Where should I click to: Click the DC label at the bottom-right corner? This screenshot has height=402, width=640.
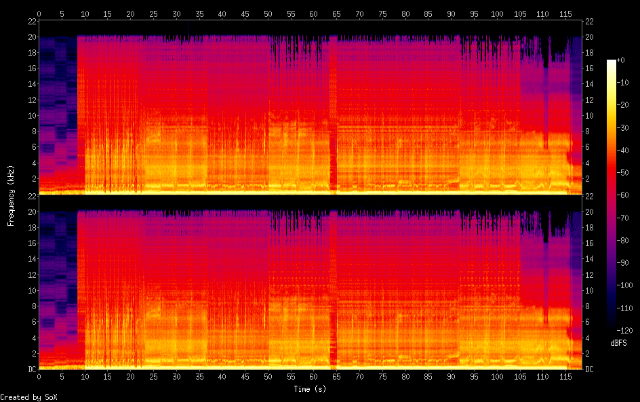coord(590,369)
